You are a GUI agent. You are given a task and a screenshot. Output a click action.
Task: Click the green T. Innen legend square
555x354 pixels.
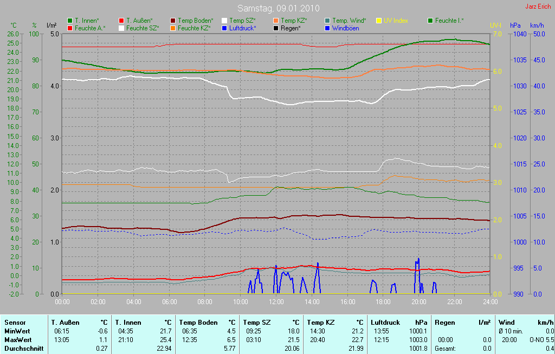70,21
